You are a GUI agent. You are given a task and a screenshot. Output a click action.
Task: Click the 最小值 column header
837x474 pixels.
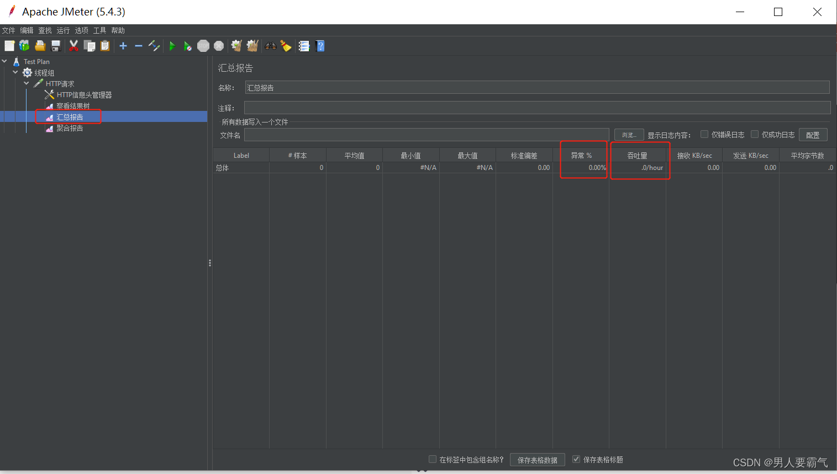(410, 155)
